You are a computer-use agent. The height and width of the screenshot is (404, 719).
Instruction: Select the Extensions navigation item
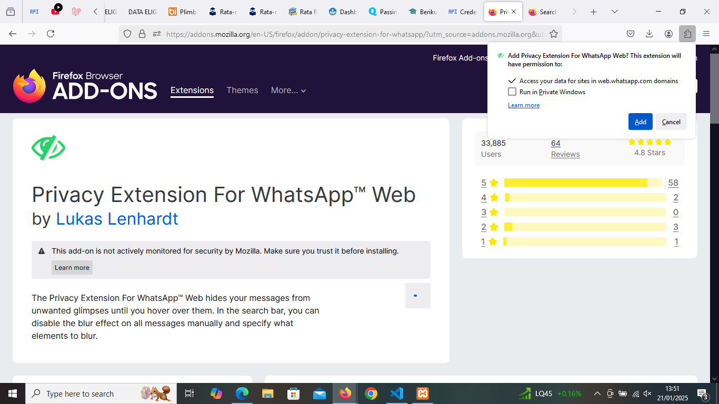pos(192,90)
